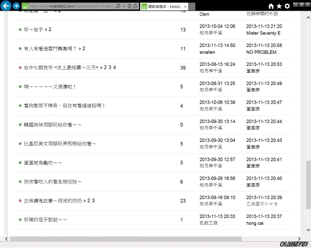Click the horizontal scrollbar thumb

[x=126, y=239]
